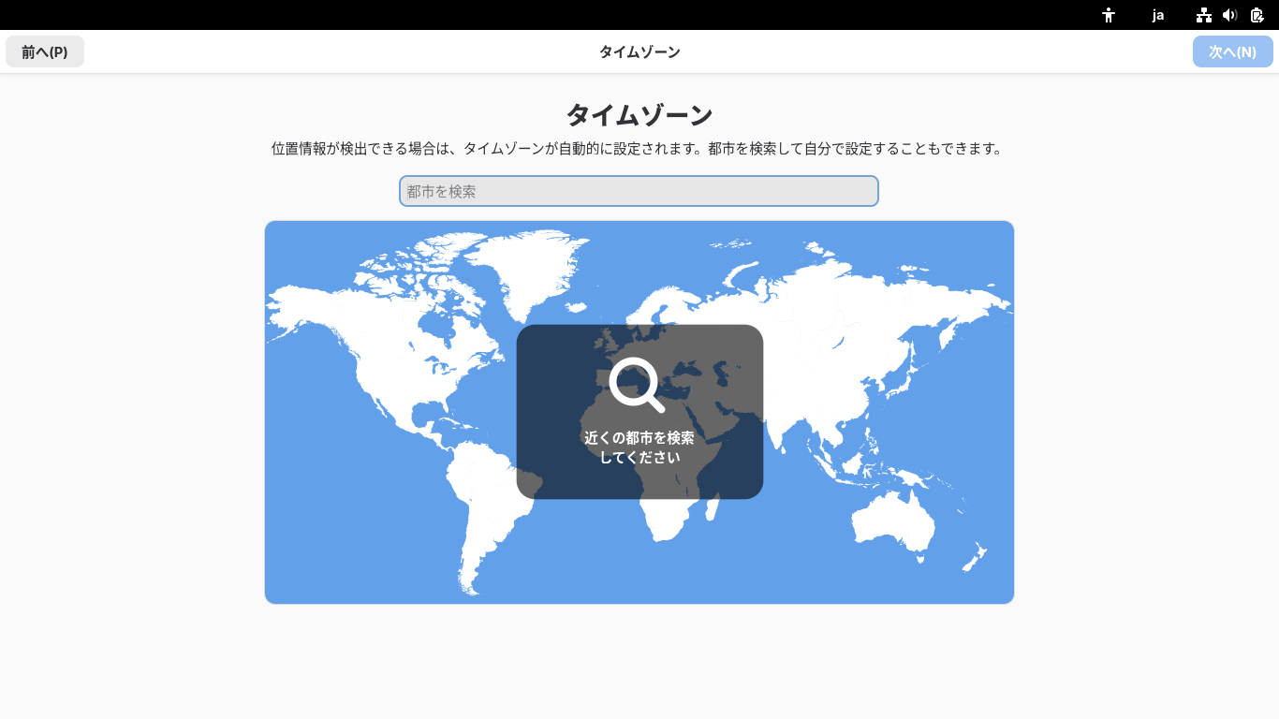Viewport: 1279px width, 719px height.
Task: Click the magnifier icon on the map overlay
Action: (x=637, y=385)
